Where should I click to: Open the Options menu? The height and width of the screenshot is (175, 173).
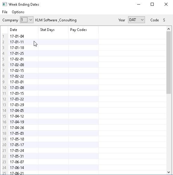[x=18, y=12]
